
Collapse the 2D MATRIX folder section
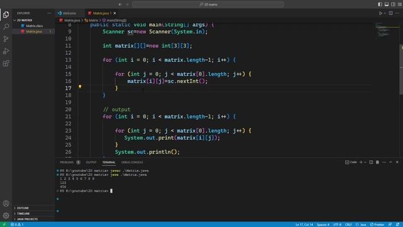click(x=25, y=20)
